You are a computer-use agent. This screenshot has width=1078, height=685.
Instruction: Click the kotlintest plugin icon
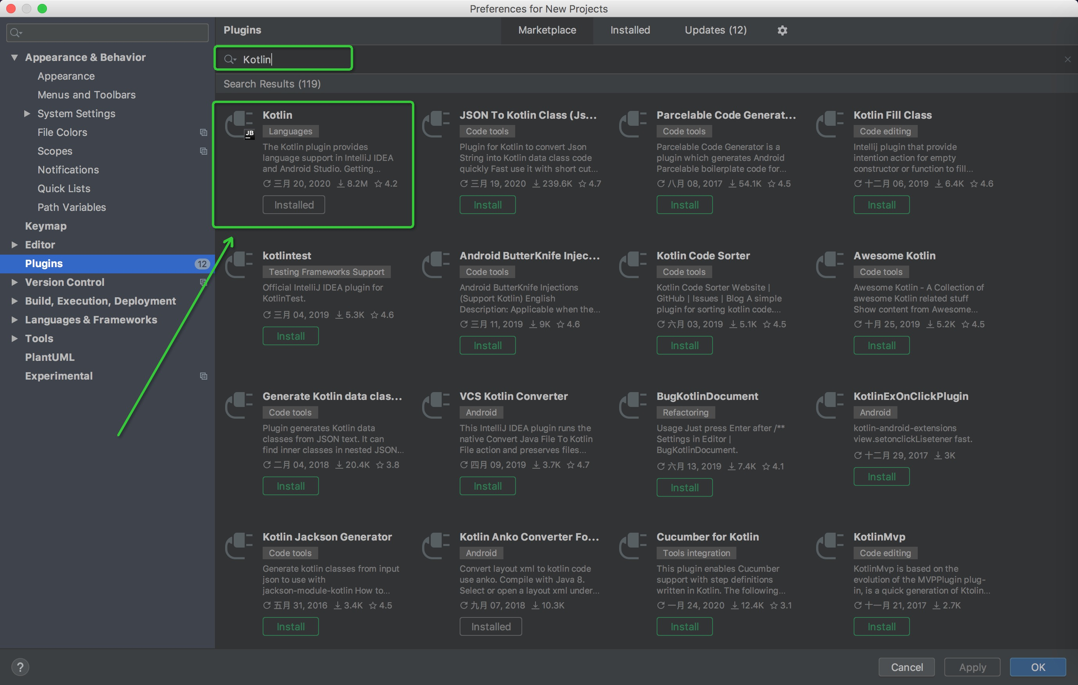[239, 264]
